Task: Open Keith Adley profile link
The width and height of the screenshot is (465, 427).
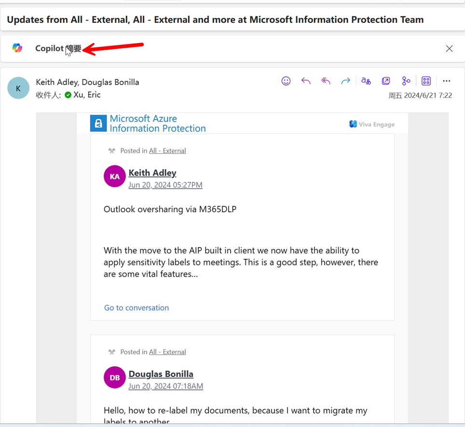Action: pyautogui.click(x=152, y=173)
